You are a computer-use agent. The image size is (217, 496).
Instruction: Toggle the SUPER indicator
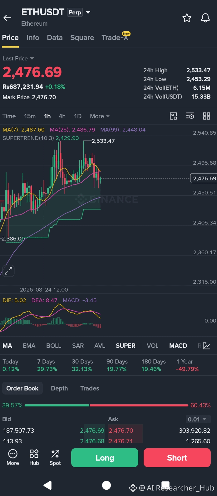[x=126, y=346]
